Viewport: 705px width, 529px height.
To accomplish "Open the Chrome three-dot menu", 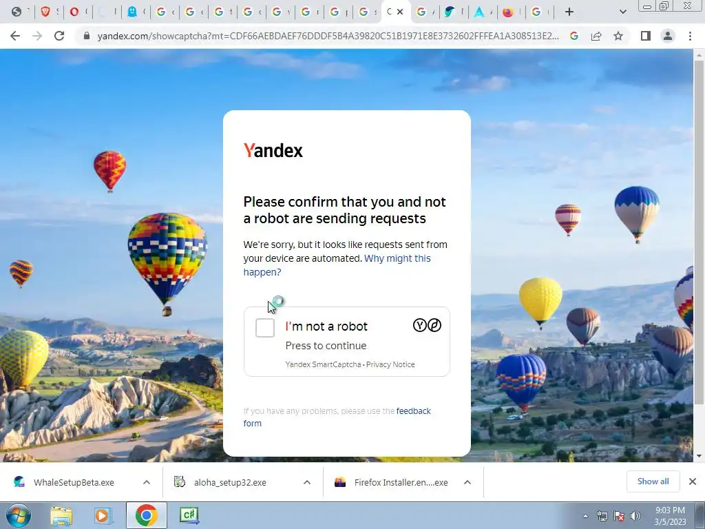I will [x=690, y=36].
